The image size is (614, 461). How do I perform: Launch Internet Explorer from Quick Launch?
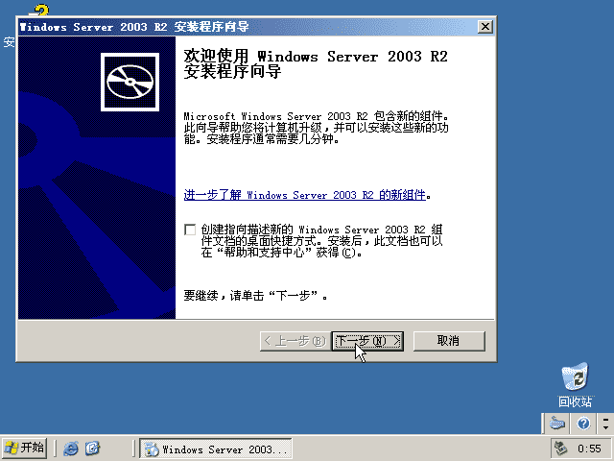click(x=70, y=449)
